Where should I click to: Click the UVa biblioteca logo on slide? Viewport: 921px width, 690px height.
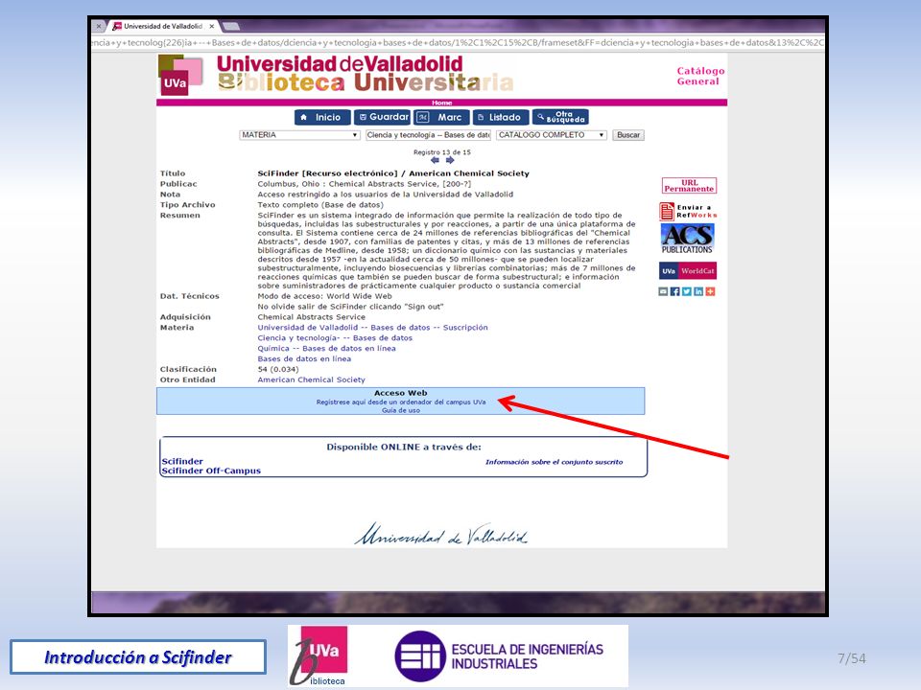click(320, 655)
